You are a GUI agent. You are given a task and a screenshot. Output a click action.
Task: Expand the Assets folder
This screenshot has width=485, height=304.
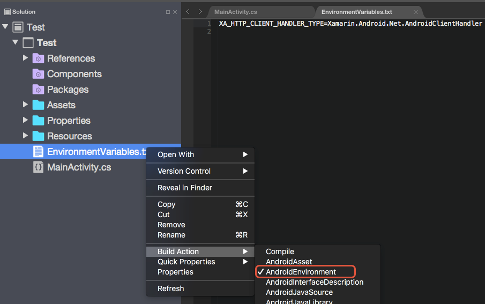(25, 105)
